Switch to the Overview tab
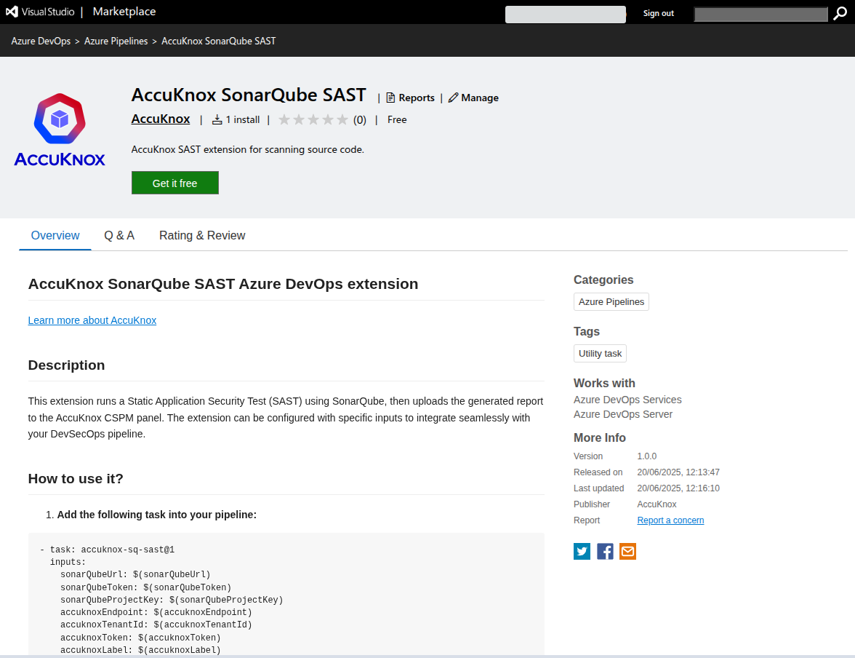Viewport: 855px width, 658px height. 55,235
